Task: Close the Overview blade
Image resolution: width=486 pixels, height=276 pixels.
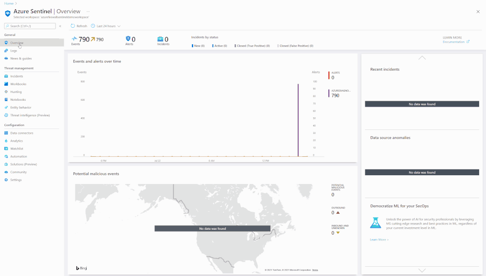Action: [478, 12]
